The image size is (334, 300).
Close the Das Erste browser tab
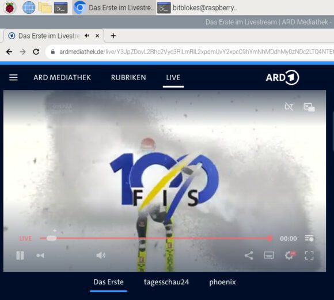97,36
